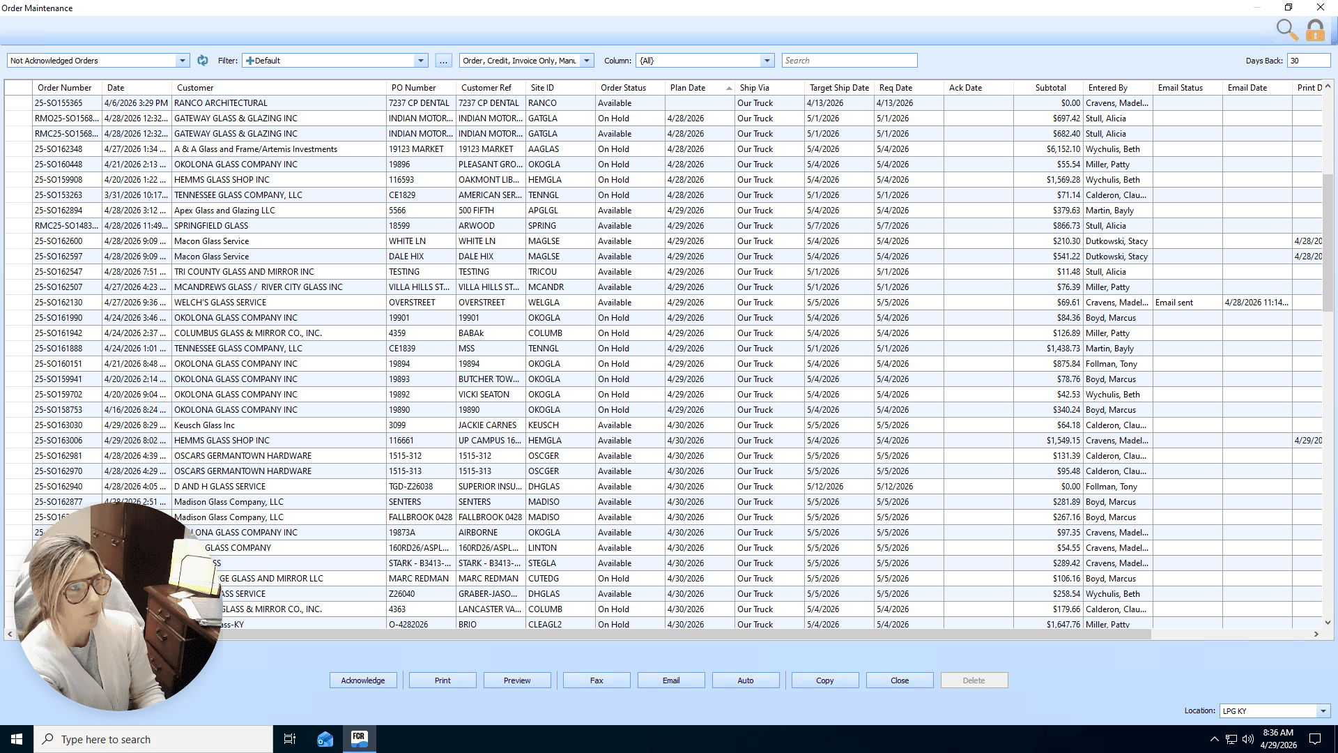This screenshot has height=753, width=1338.
Task: Click the Days Back input field
Action: click(1309, 61)
